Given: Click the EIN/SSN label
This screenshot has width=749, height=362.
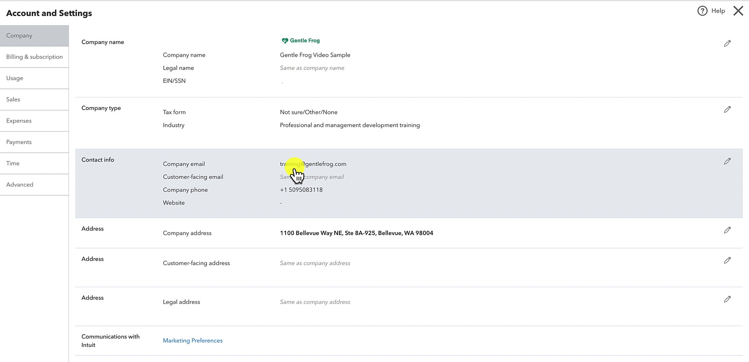Looking at the screenshot, I should click(x=174, y=81).
